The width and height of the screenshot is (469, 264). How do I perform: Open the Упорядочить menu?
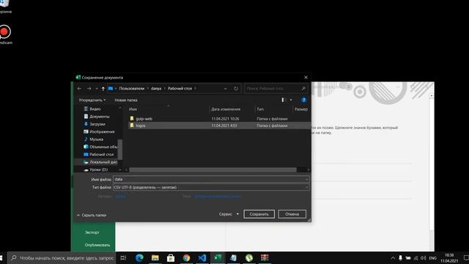tap(92, 100)
